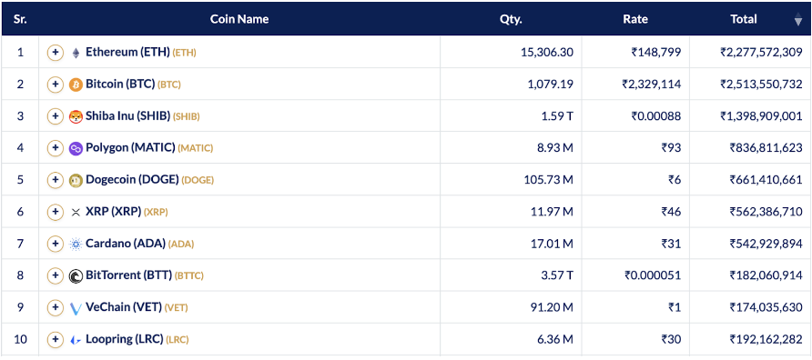Sort by the Qty. column header
This screenshot has height=360, width=812.
[x=511, y=19]
